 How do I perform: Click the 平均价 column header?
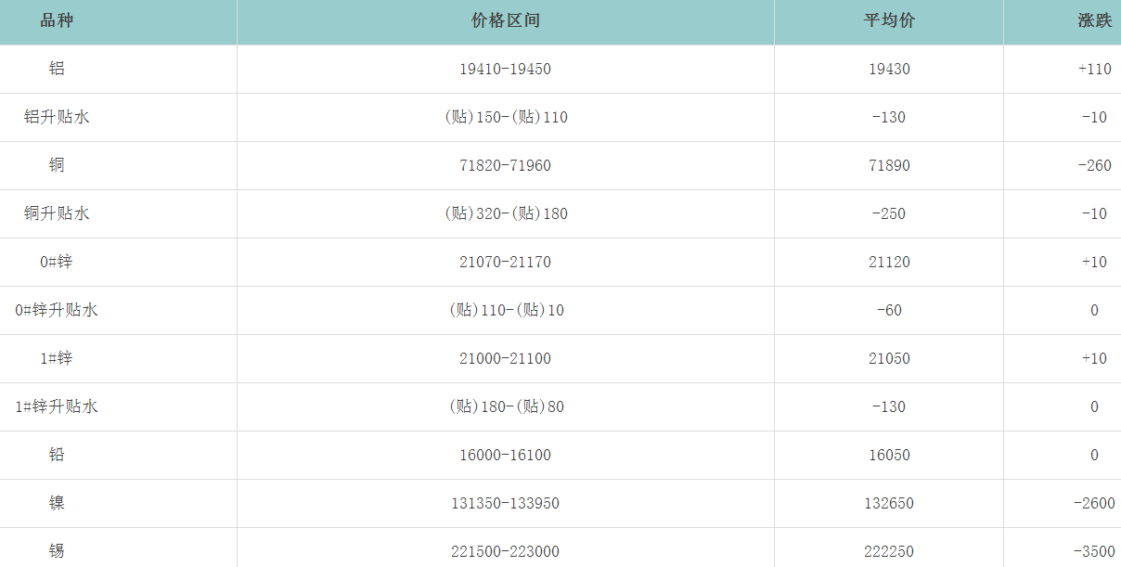888,20
